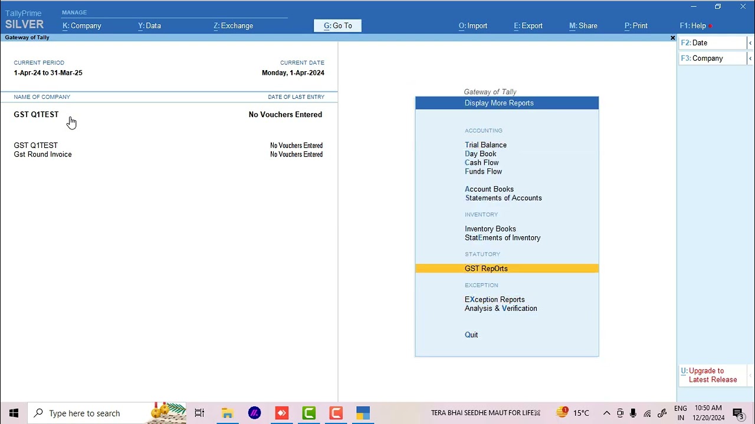Image resolution: width=755 pixels, height=424 pixels.
Task: Switch to TallyPrime taskbar icon
Action: tap(363, 413)
